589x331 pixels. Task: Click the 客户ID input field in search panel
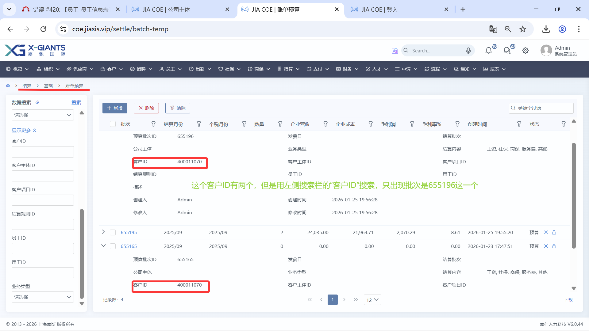pyautogui.click(x=43, y=152)
